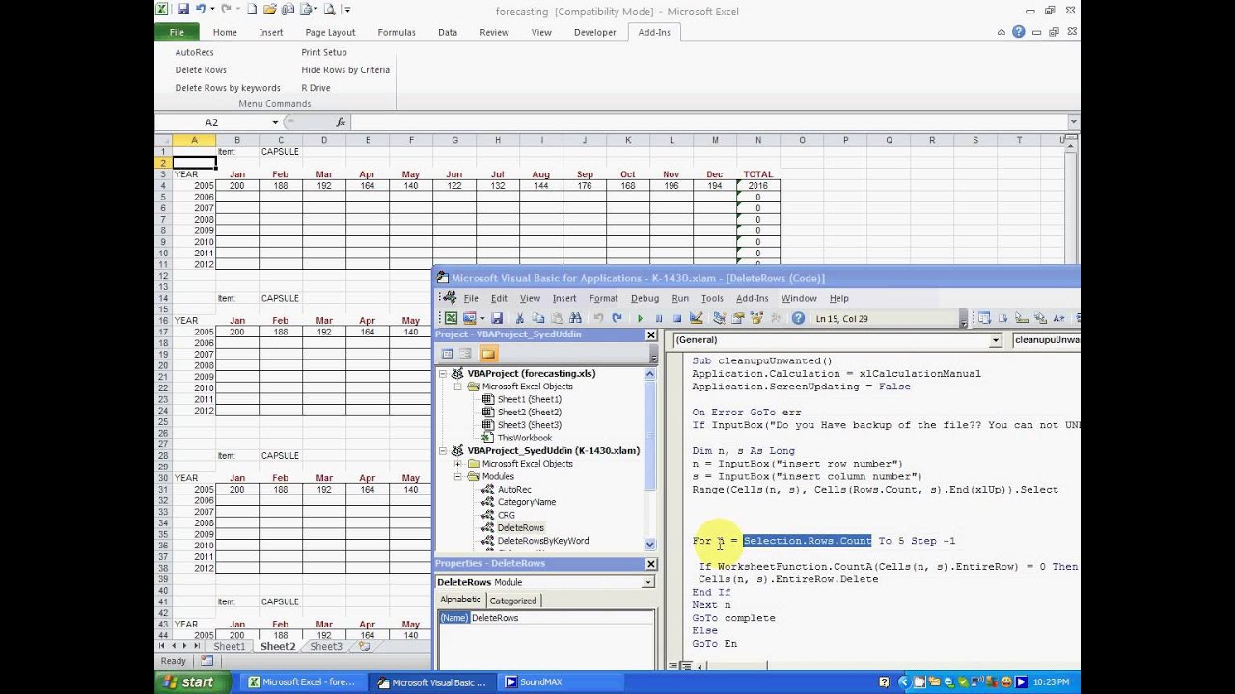Switch to Formulas ribbon tab

pyautogui.click(x=397, y=32)
